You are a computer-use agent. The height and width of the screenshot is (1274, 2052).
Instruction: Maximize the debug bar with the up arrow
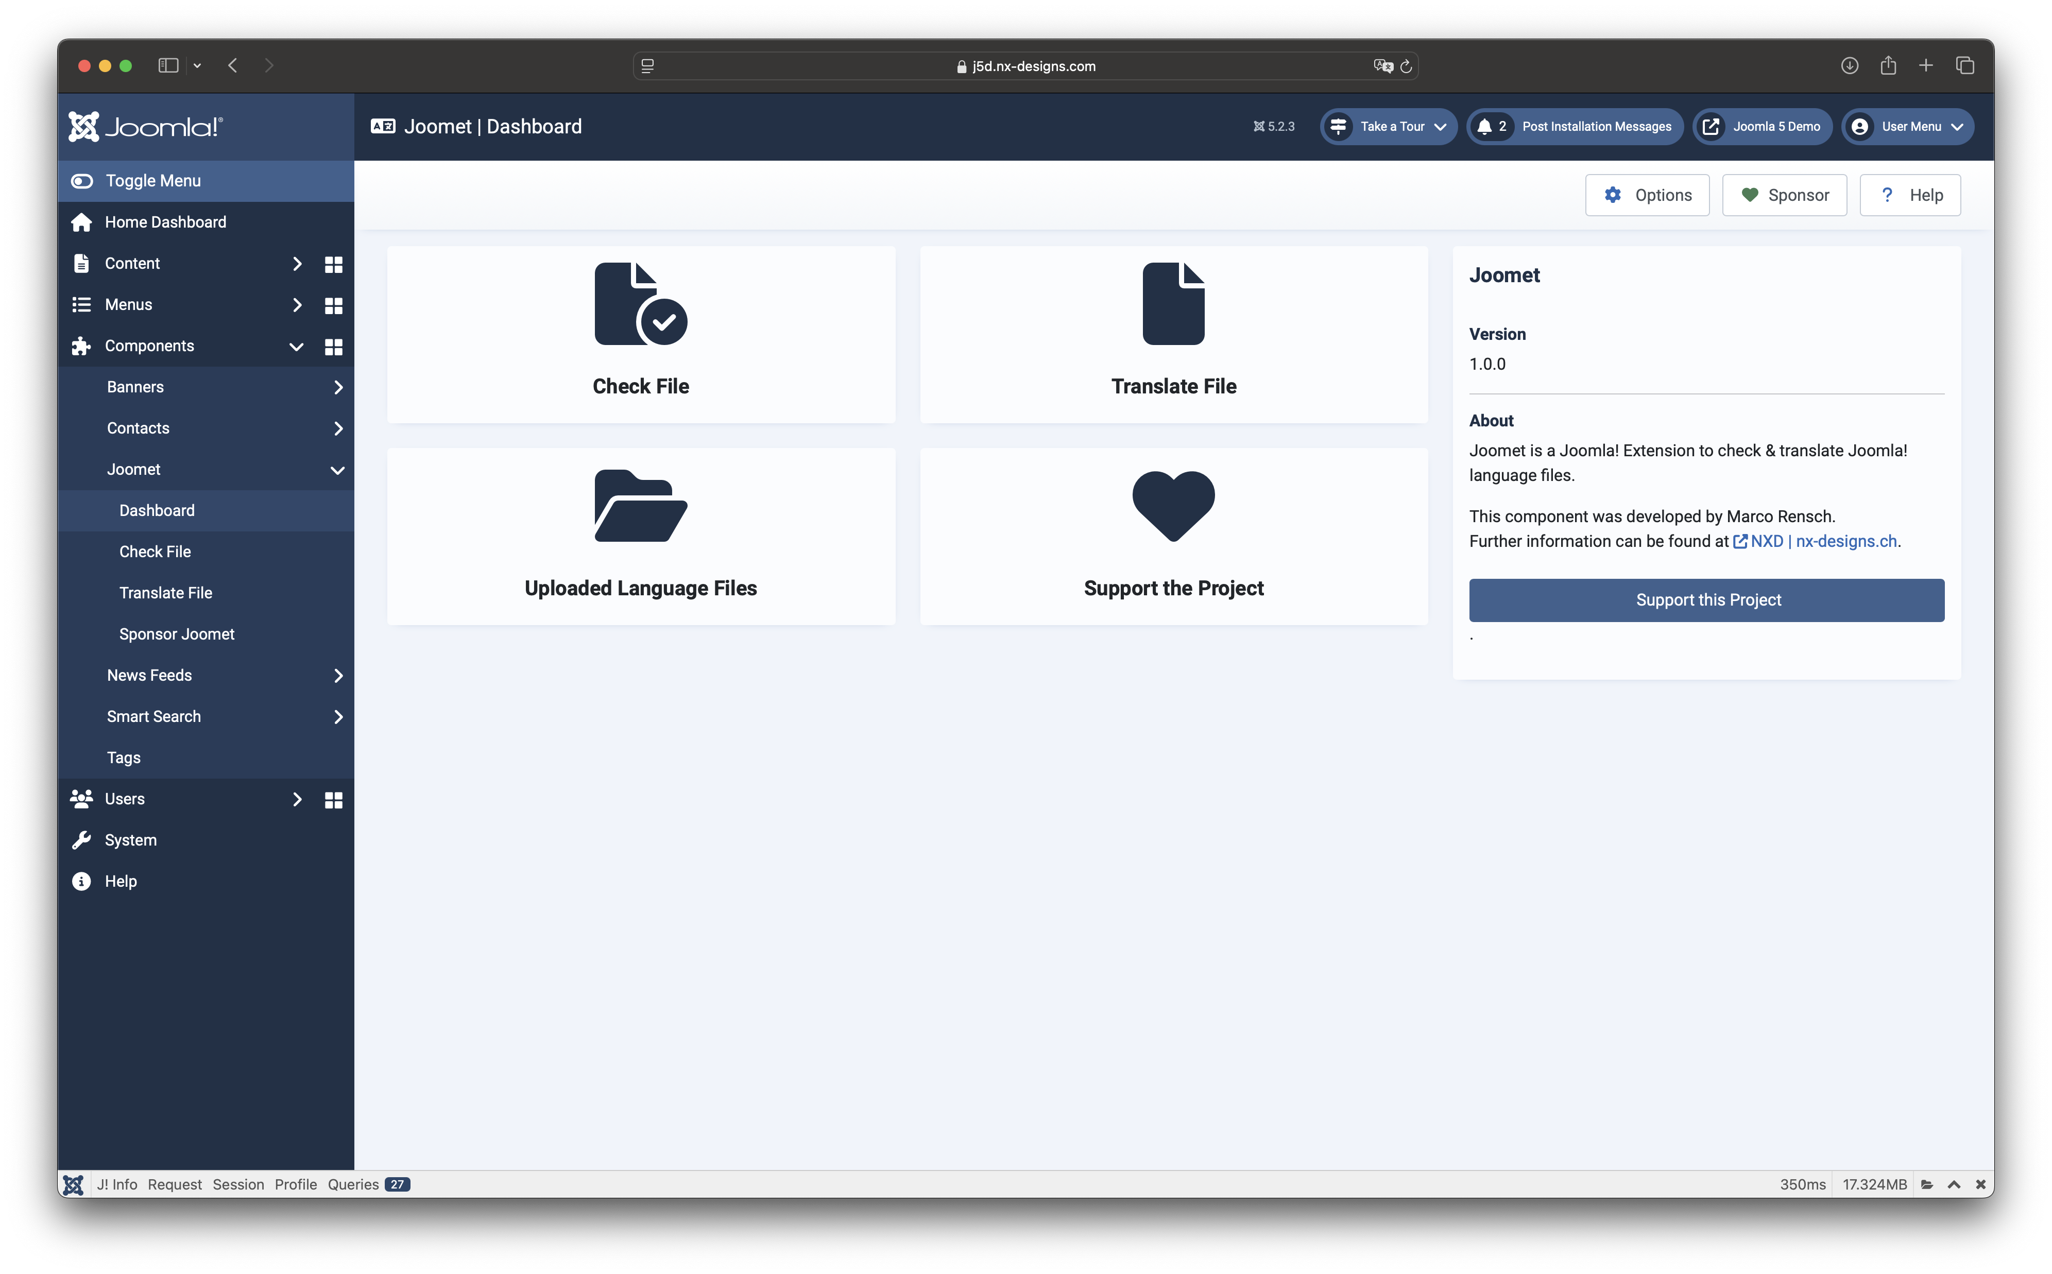[1954, 1184]
